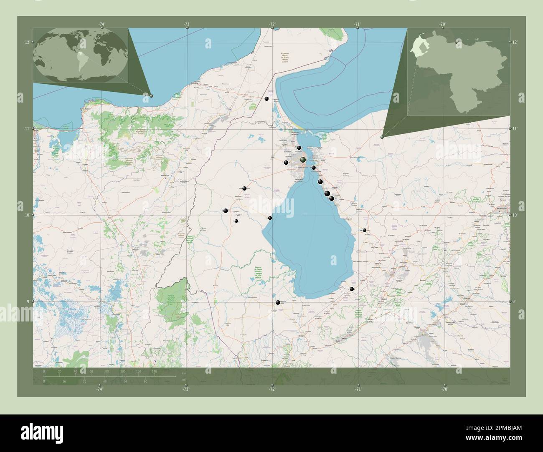Click the '-70°' longitude label on top border
The width and height of the screenshot is (543, 452).
pyautogui.click(x=443, y=25)
